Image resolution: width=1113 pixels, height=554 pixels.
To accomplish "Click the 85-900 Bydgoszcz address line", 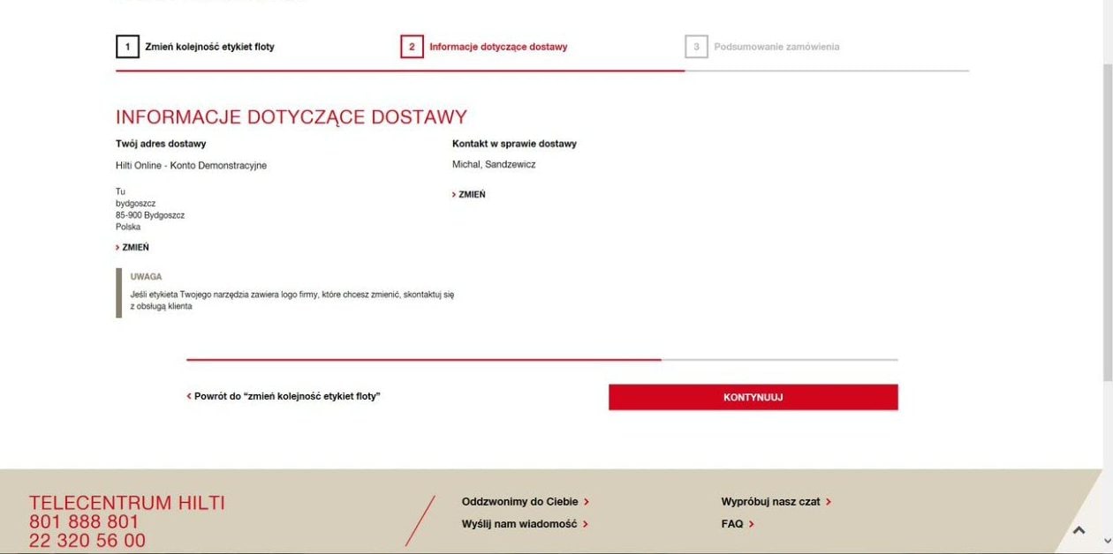I will 150,215.
